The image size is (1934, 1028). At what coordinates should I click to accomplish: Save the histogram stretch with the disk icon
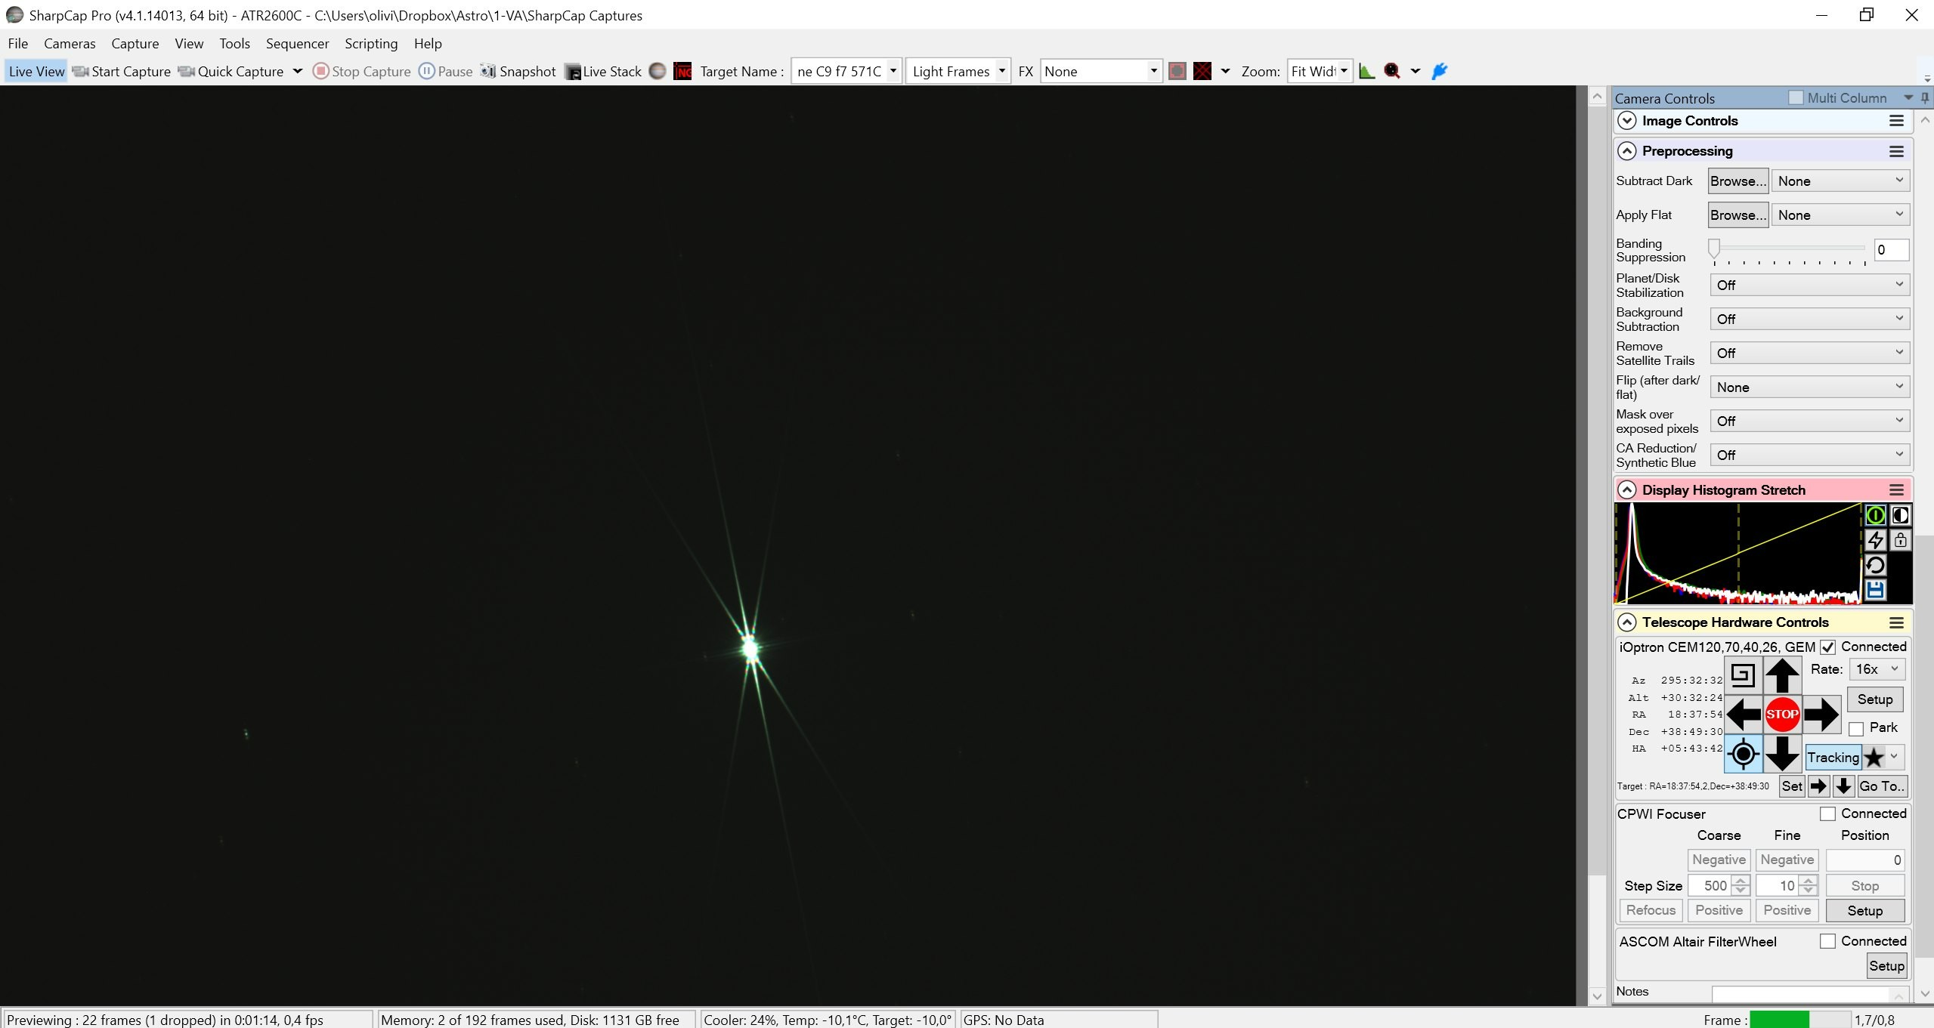1875,590
